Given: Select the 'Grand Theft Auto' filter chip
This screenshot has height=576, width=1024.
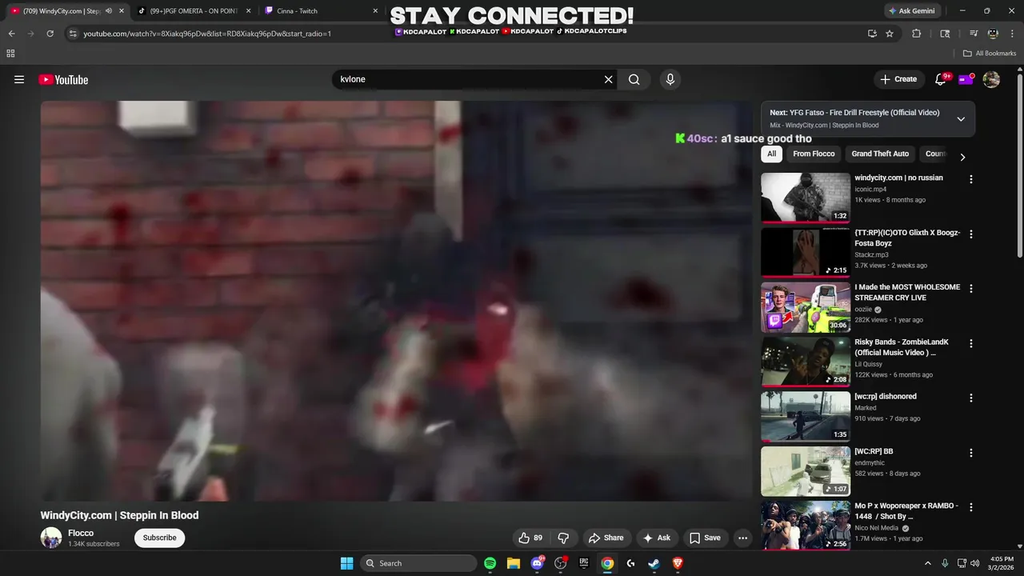Looking at the screenshot, I should [x=880, y=154].
